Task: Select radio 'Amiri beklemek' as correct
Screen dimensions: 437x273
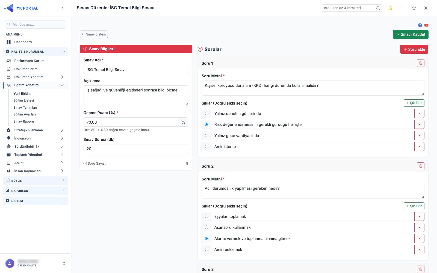Action: coord(206,250)
